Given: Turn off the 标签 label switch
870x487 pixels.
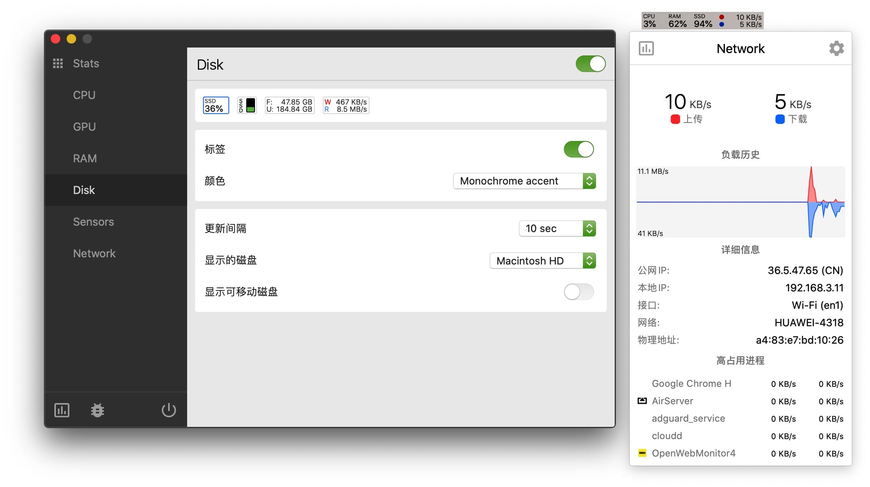Looking at the screenshot, I should point(579,149).
